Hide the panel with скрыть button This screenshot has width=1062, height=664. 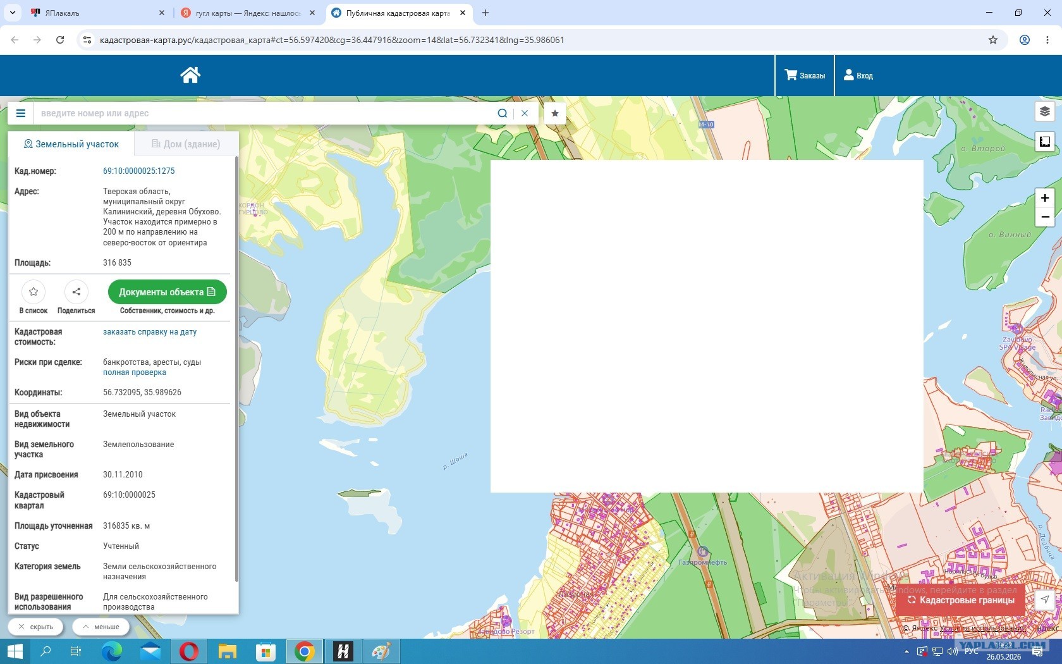tap(36, 627)
